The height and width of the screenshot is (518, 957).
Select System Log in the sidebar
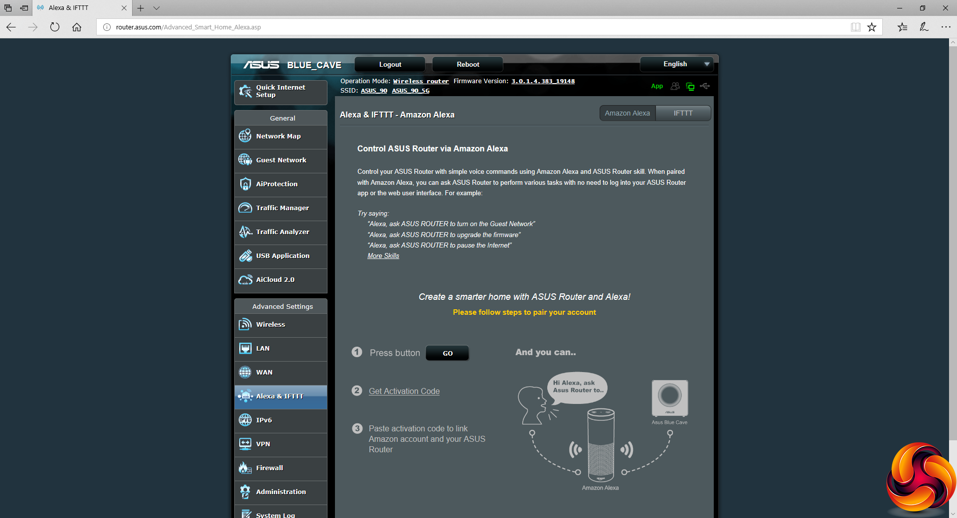281,512
